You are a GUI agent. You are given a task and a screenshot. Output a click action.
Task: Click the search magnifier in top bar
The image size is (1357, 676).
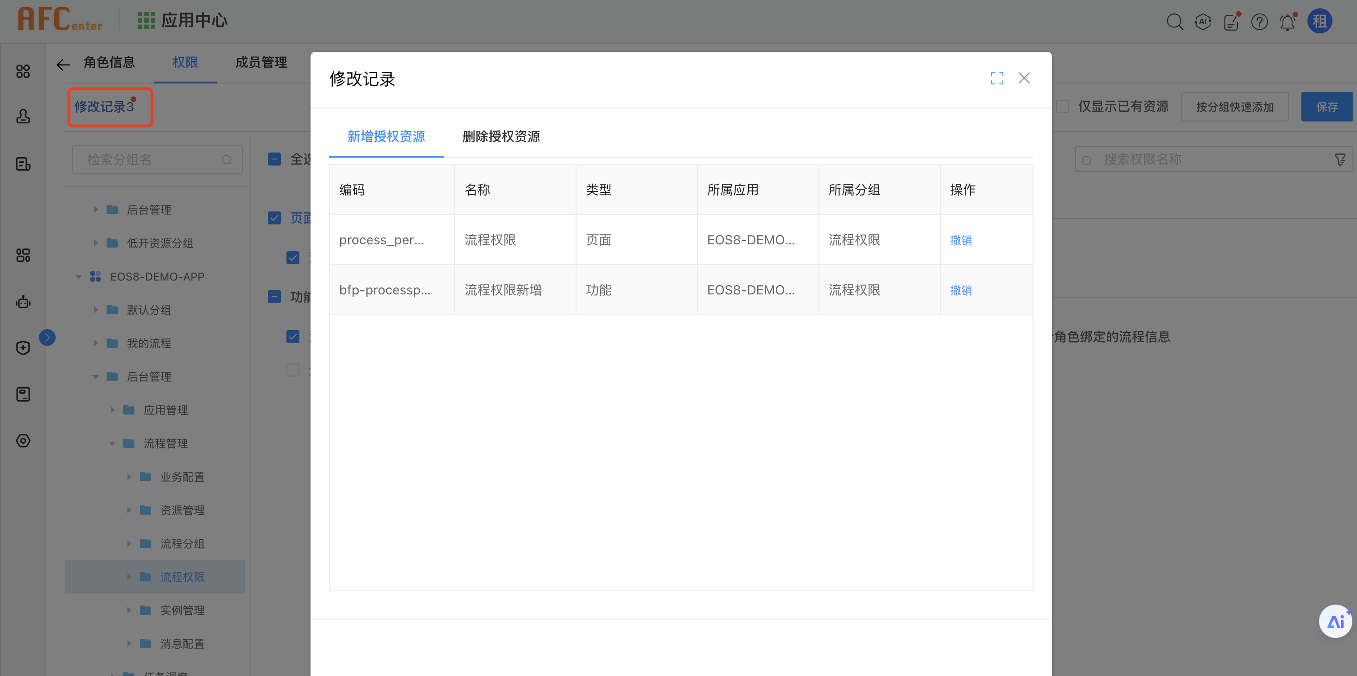[1174, 22]
